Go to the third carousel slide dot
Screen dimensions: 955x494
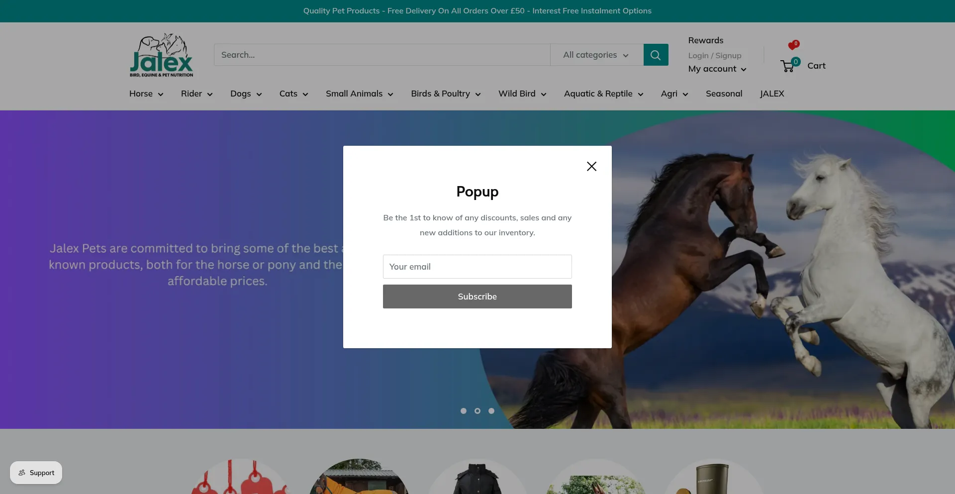(491, 411)
